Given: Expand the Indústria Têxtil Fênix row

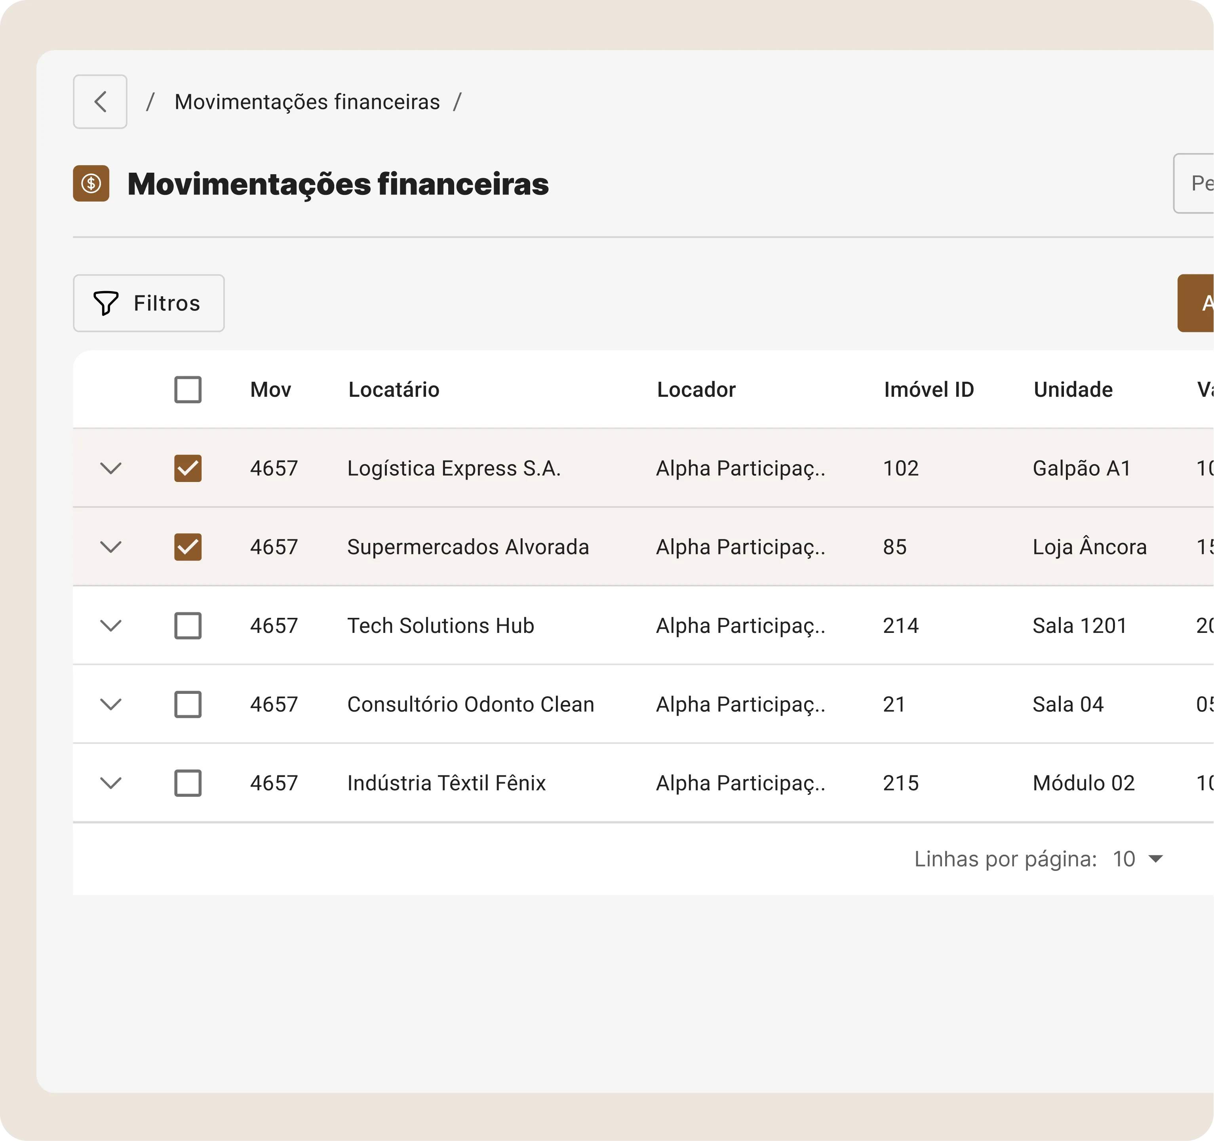Looking at the screenshot, I should pyautogui.click(x=110, y=783).
